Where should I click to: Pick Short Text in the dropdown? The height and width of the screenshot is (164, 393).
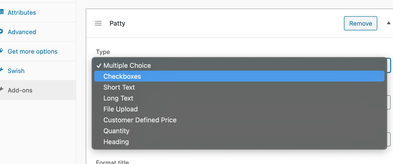pos(119,87)
